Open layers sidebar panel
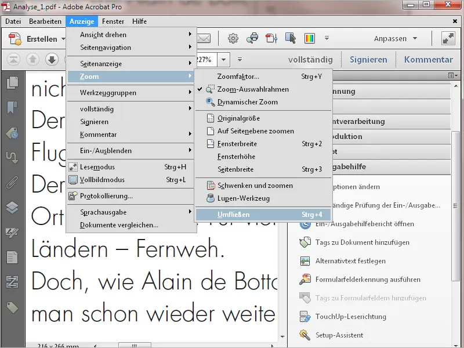464x348 pixels. click(x=12, y=208)
